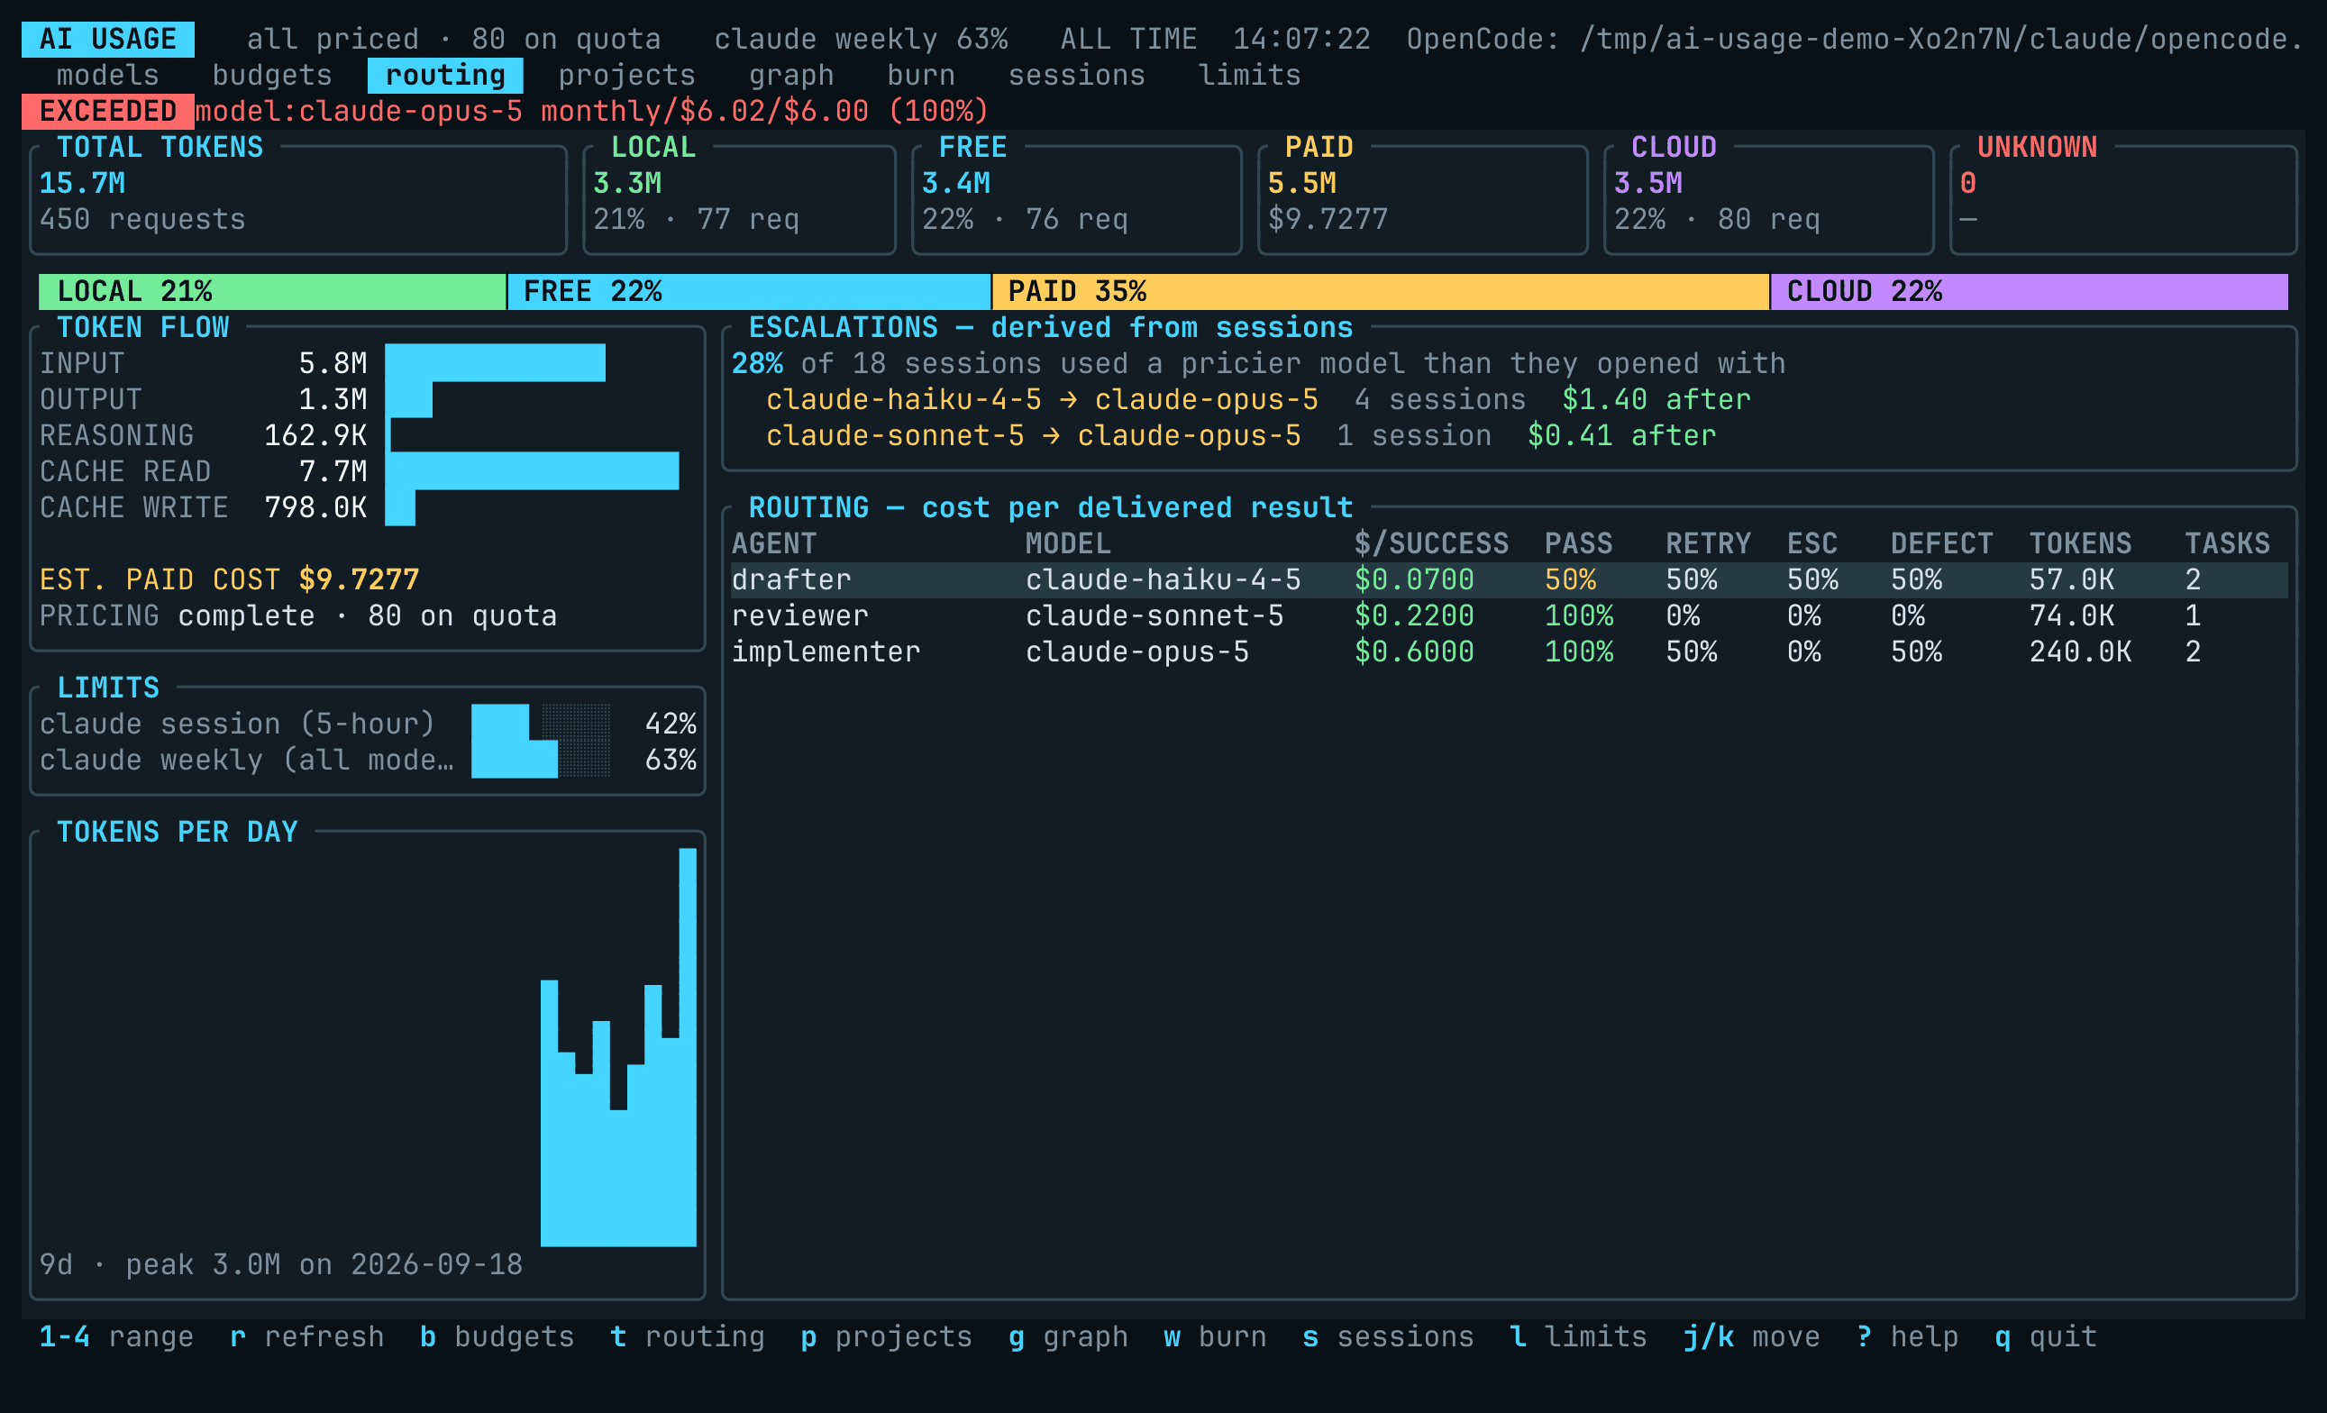Image resolution: width=2327 pixels, height=1413 pixels.
Task: Click the EST. PAID COST line
Action: (230, 580)
